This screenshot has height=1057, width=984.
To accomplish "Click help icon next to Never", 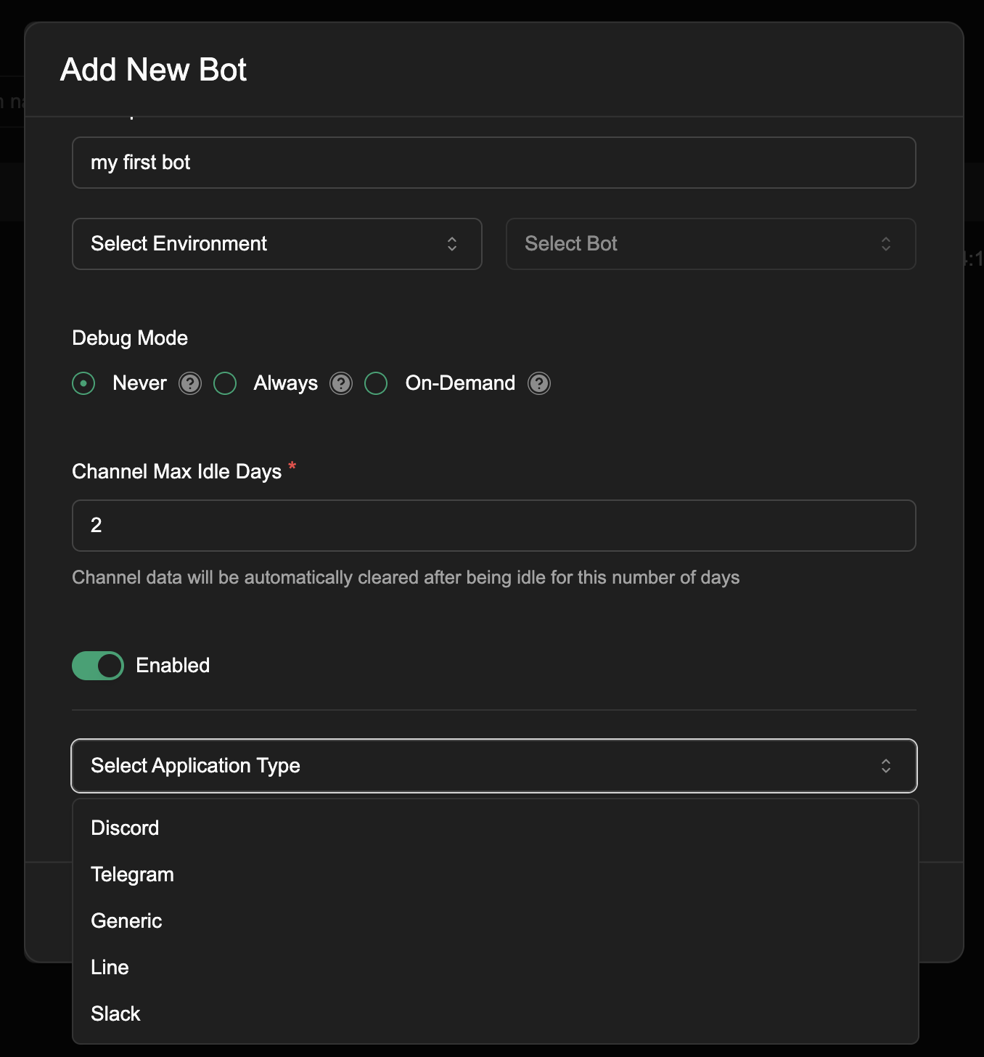I will click(190, 383).
